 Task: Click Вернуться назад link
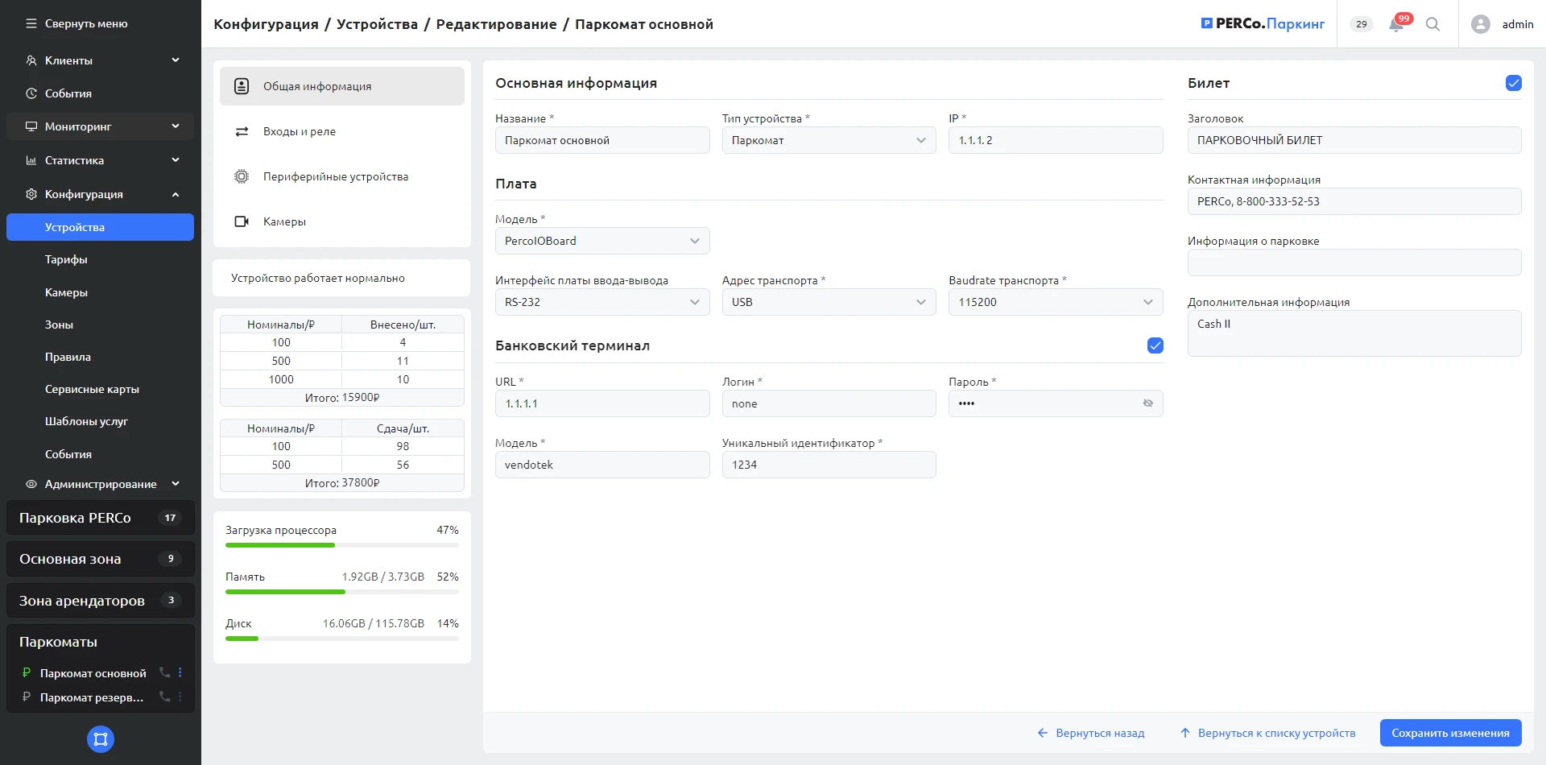point(1091,733)
